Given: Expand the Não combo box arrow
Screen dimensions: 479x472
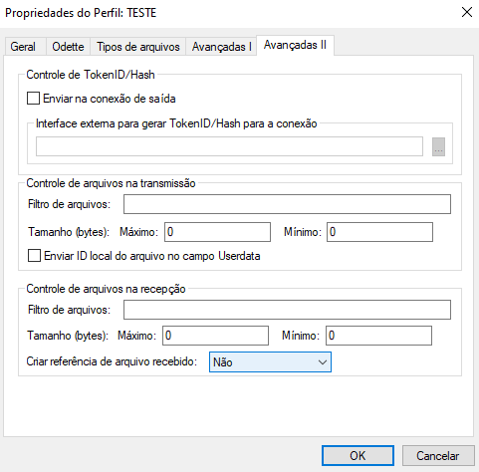Looking at the screenshot, I should coord(322,362).
